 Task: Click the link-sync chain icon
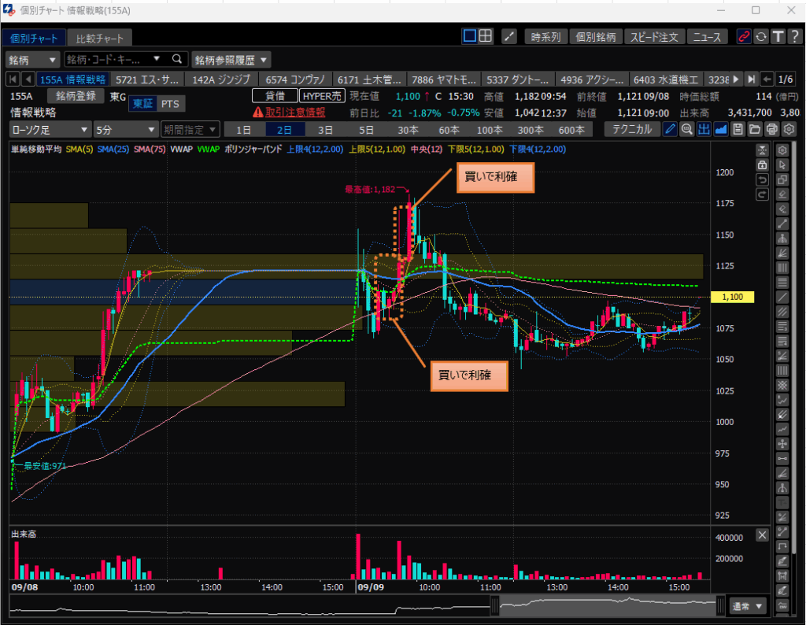pos(743,36)
